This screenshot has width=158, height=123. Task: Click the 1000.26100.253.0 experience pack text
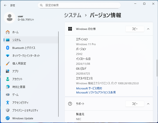point(128,83)
